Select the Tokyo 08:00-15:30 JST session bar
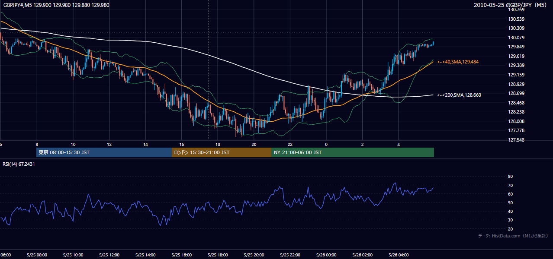The image size is (553, 259). click(104, 152)
